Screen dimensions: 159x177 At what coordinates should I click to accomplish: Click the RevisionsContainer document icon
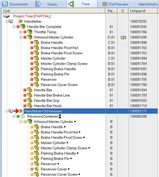pos(23,116)
